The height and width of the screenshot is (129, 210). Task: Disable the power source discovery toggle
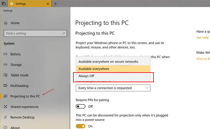[x=80, y=126]
